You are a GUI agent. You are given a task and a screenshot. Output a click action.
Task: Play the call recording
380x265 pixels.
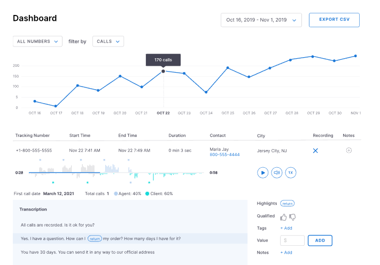click(262, 173)
